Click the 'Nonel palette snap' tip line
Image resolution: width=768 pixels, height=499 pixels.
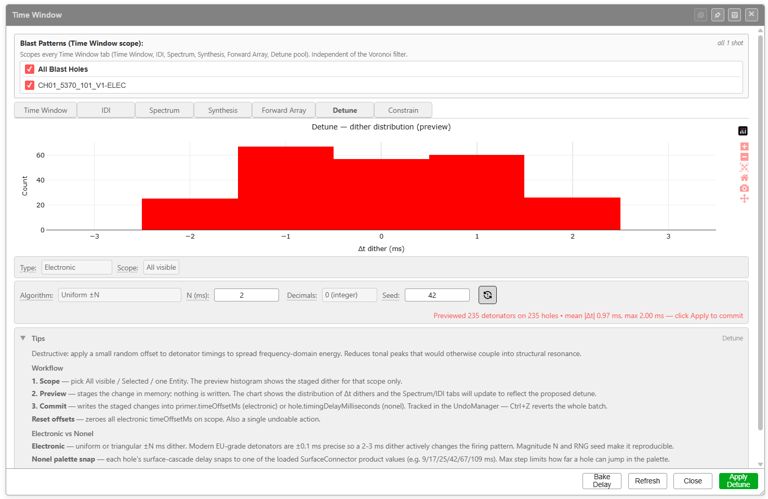351,459
